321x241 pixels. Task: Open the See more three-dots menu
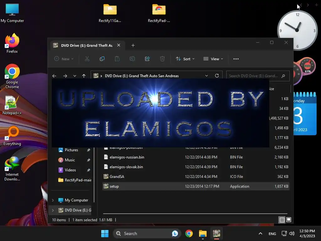pos(236,59)
